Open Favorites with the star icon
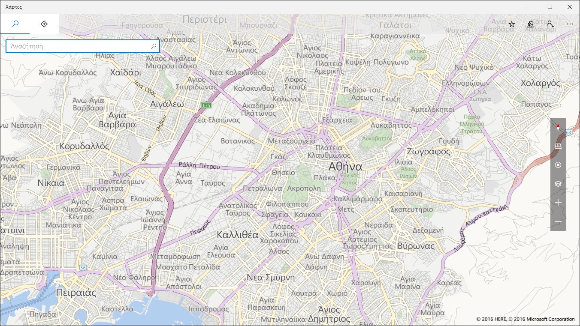The image size is (580, 326). coord(512,24)
